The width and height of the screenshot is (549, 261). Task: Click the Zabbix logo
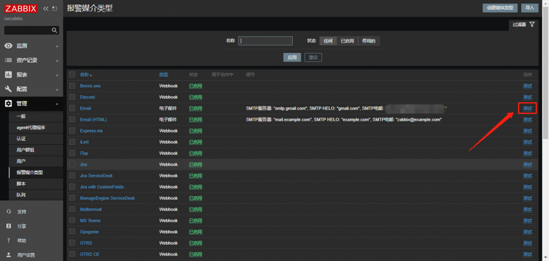pos(21,9)
